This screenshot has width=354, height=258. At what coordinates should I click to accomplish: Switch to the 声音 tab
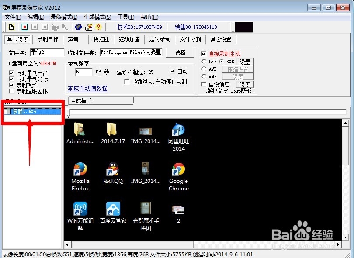[x=73, y=39]
